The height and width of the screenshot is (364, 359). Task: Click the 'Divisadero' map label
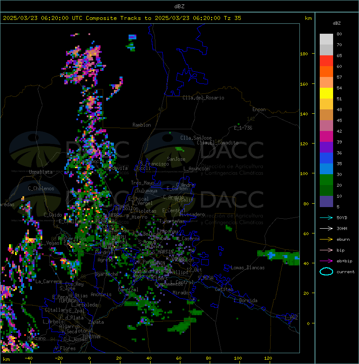pos(192,214)
